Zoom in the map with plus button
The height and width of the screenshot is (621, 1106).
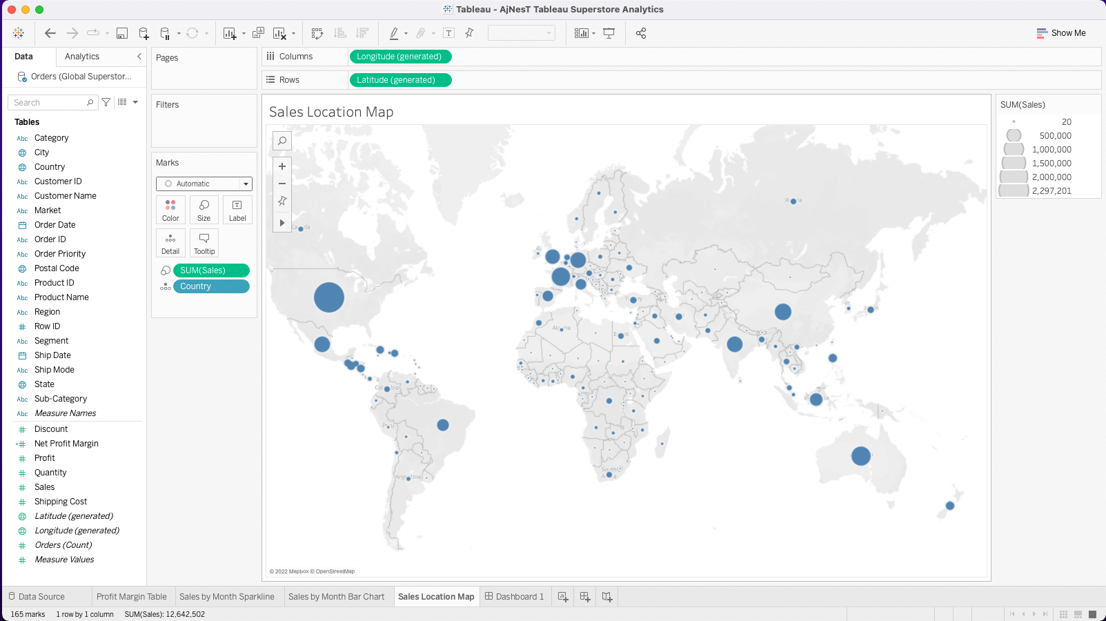[x=282, y=166]
